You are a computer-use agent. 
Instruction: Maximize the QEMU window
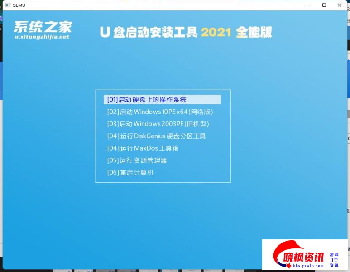(x=324, y=5)
